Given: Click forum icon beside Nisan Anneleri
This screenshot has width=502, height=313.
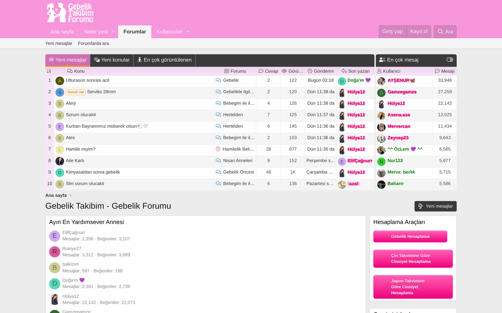Looking at the screenshot, I should pos(218,161).
